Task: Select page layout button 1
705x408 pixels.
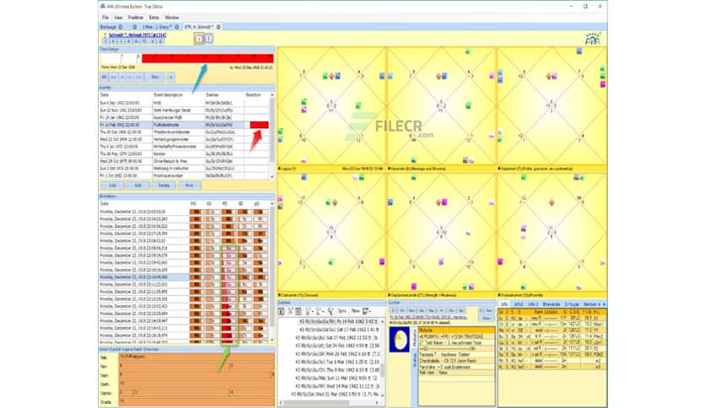Action: [199, 39]
